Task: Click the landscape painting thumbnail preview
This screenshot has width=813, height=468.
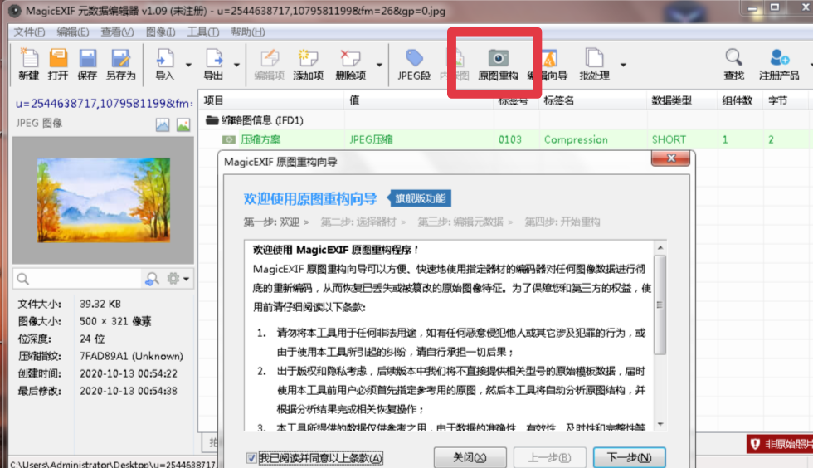Action: point(103,200)
